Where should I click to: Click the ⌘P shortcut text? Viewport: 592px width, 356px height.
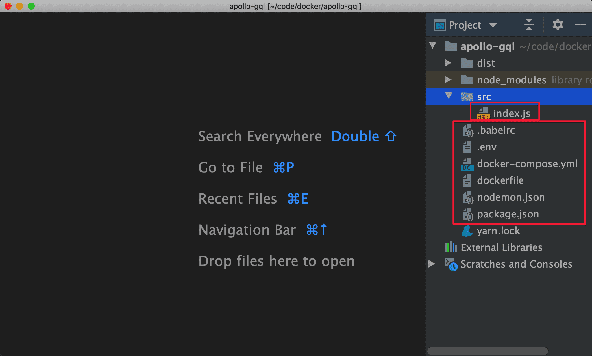tap(283, 167)
